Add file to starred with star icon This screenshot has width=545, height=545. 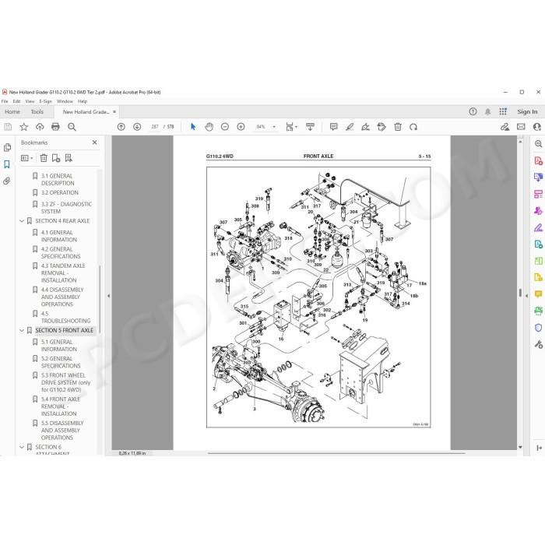(x=23, y=127)
